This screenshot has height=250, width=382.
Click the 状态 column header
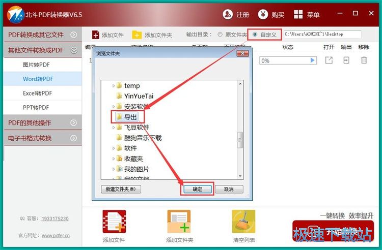coord(287,47)
